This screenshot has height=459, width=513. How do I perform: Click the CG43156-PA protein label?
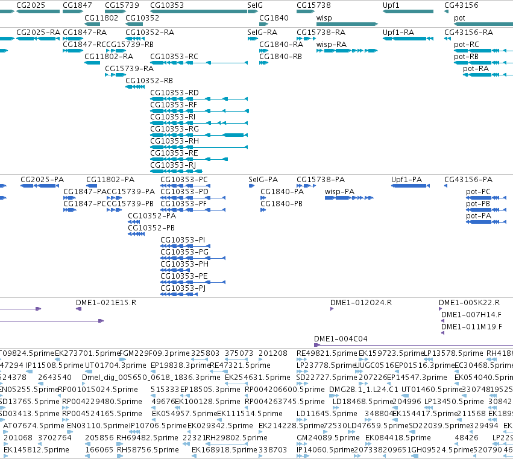(468, 180)
